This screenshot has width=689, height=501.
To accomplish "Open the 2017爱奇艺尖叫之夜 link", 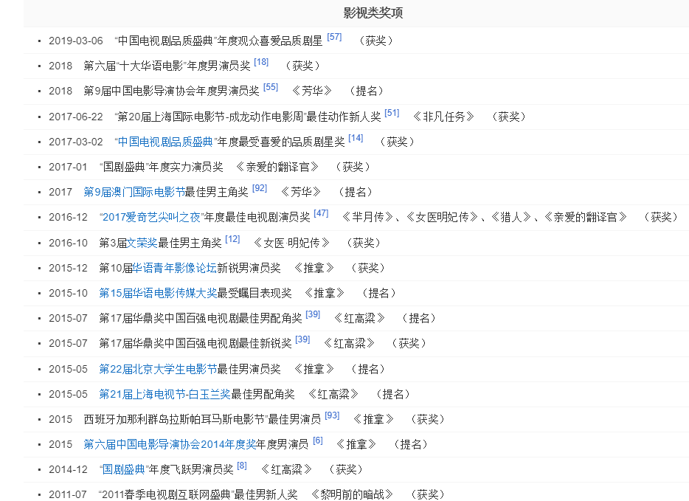I will click(x=151, y=217).
